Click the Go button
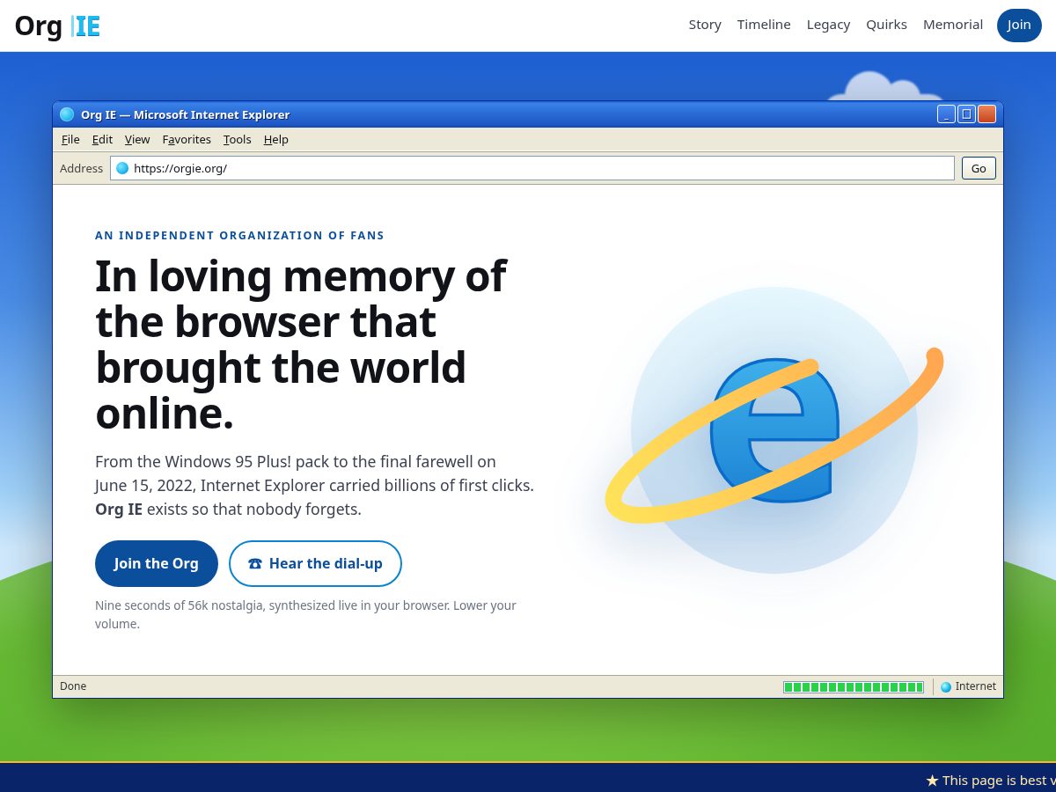The height and width of the screenshot is (792, 1056). (979, 168)
